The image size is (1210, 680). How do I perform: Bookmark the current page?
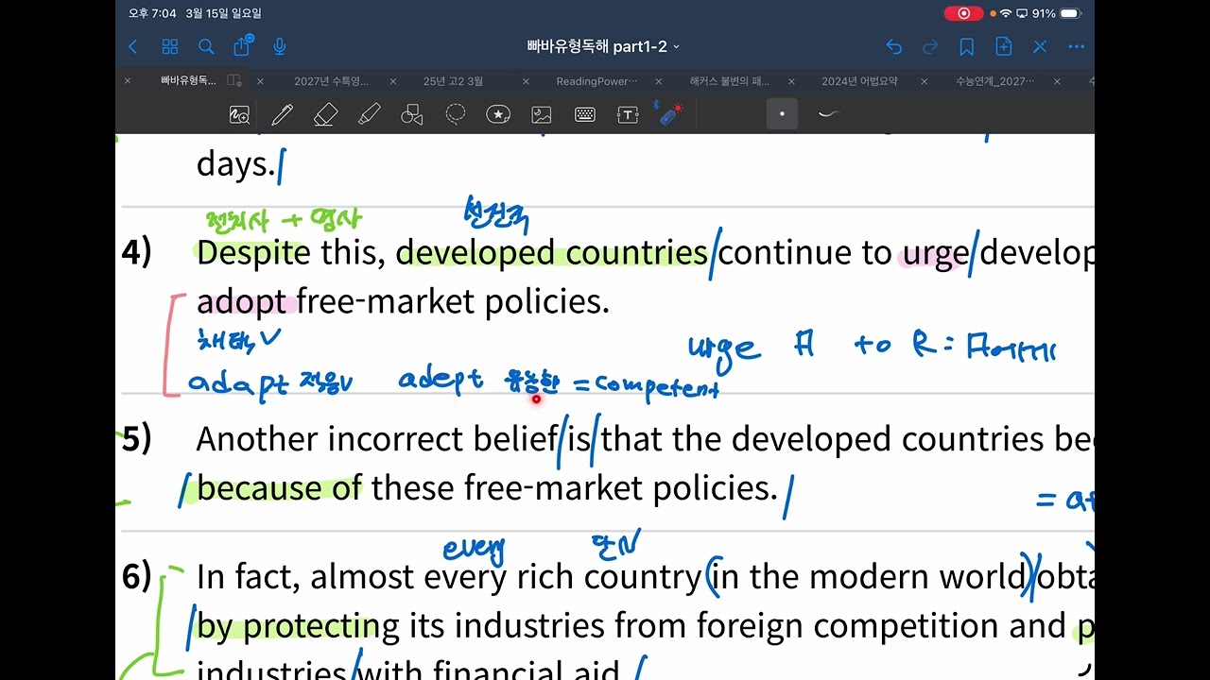(967, 46)
